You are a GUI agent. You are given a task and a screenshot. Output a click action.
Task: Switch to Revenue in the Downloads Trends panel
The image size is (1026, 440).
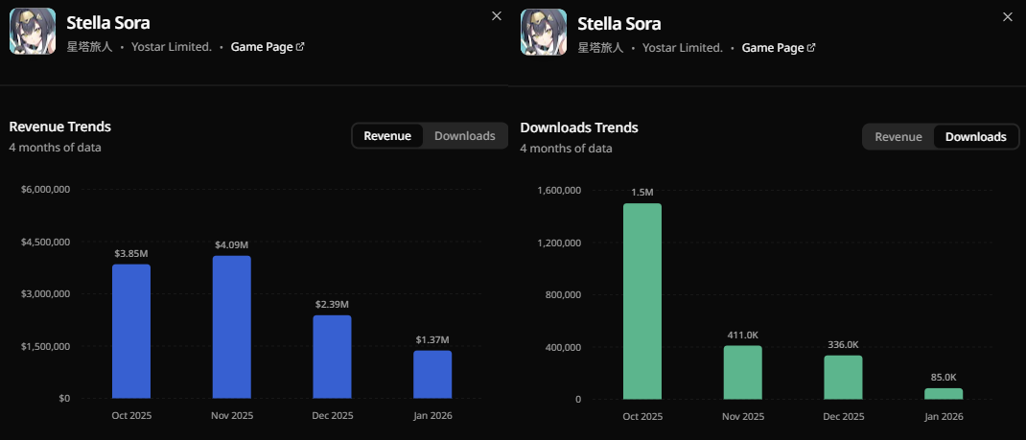click(898, 137)
